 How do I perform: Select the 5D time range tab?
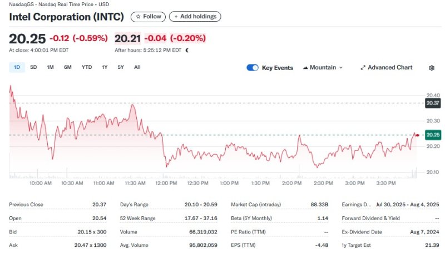coord(33,67)
